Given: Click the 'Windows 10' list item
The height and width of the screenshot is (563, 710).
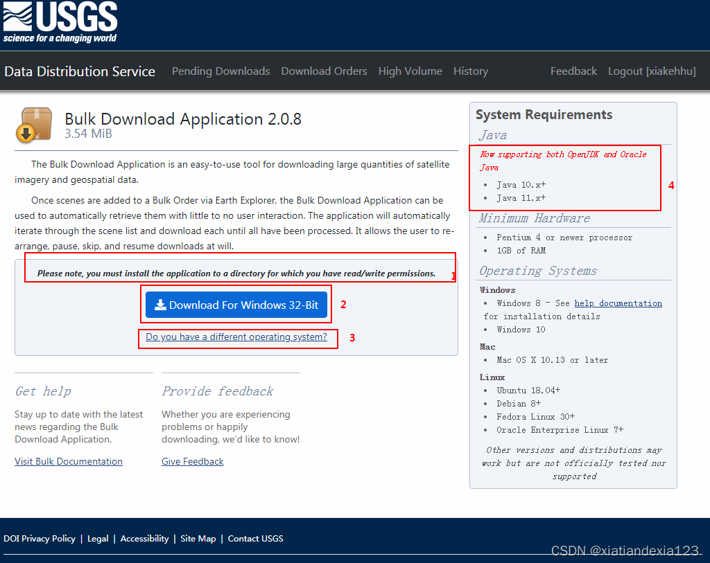Looking at the screenshot, I should point(521,330).
